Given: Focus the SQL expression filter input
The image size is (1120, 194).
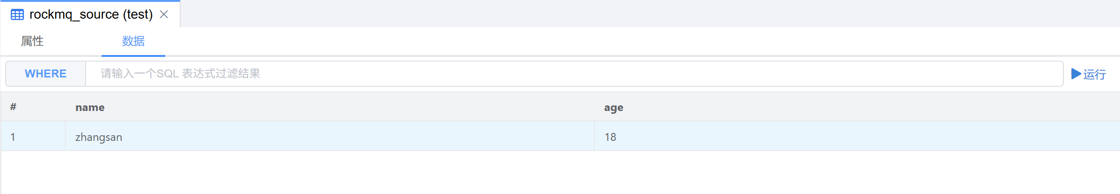Looking at the screenshot, I should [574, 74].
